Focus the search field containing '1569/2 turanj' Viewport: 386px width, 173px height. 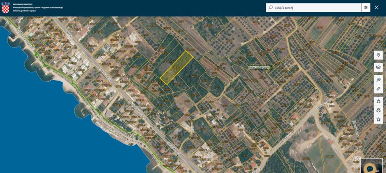point(313,8)
